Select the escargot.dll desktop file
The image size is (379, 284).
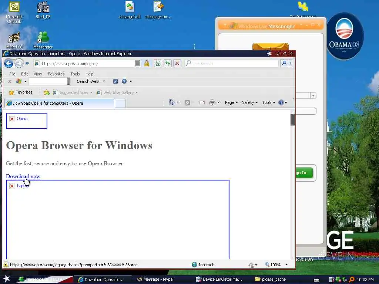pyautogui.click(x=130, y=10)
